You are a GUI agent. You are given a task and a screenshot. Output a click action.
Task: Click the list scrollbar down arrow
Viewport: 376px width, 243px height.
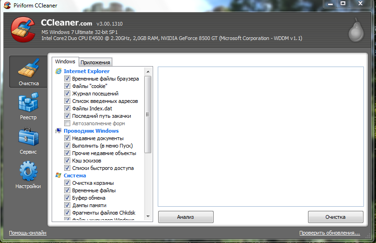pyautogui.click(x=148, y=216)
